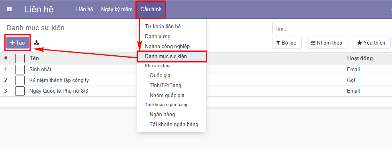
Task: Check the Sinh nhật row checkbox
Action: point(20,69)
